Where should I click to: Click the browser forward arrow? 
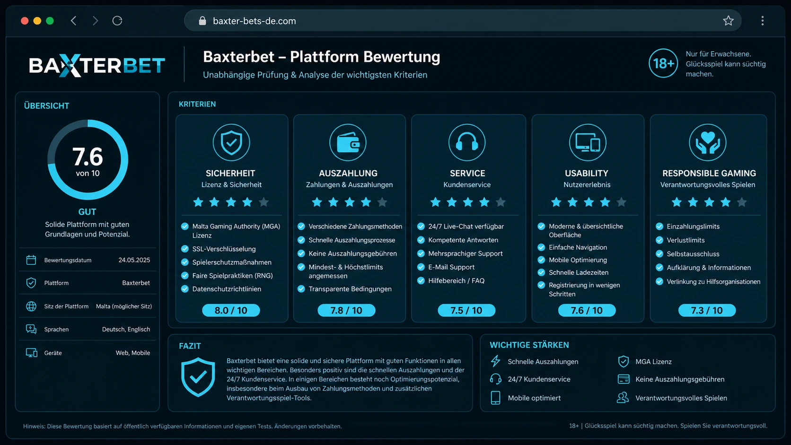(95, 21)
